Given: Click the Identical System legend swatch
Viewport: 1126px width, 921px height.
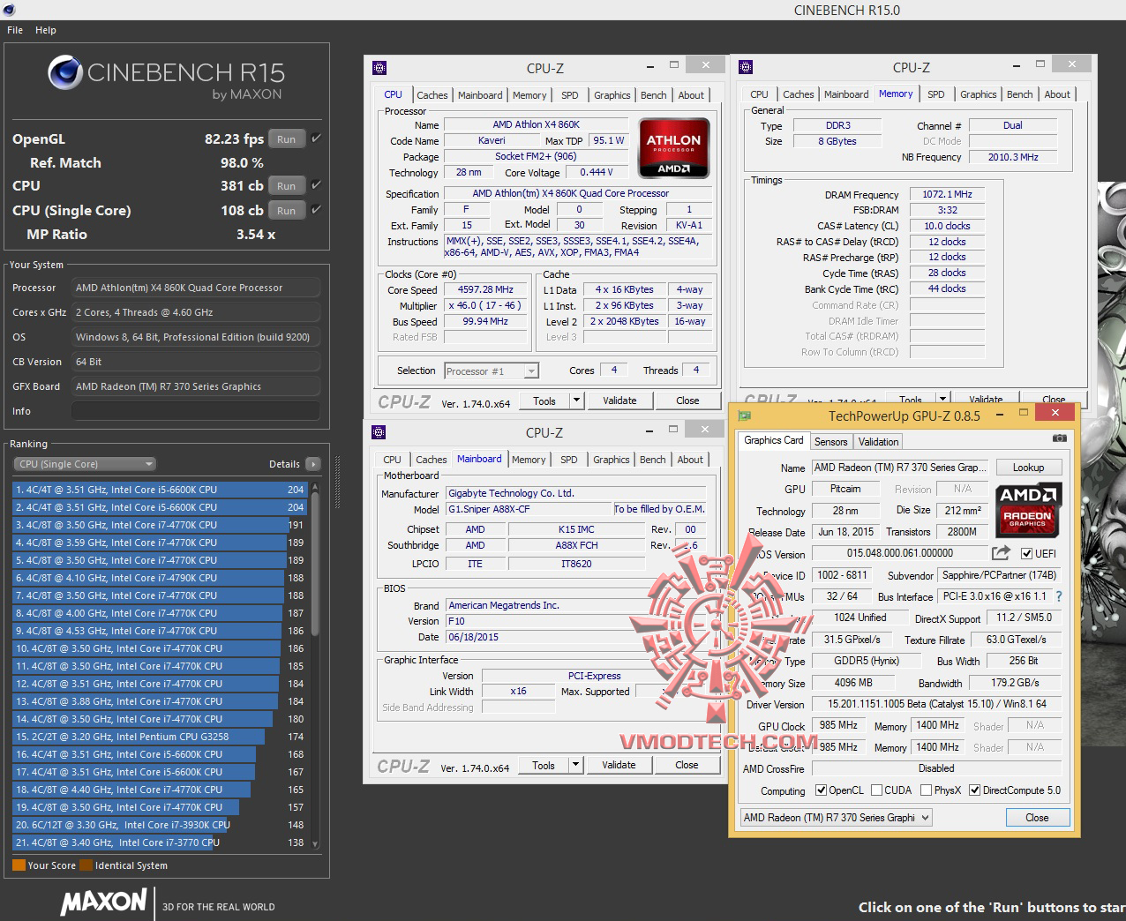Looking at the screenshot, I should (86, 865).
